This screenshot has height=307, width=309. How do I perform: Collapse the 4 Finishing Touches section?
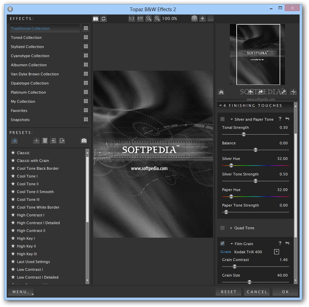click(220, 105)
